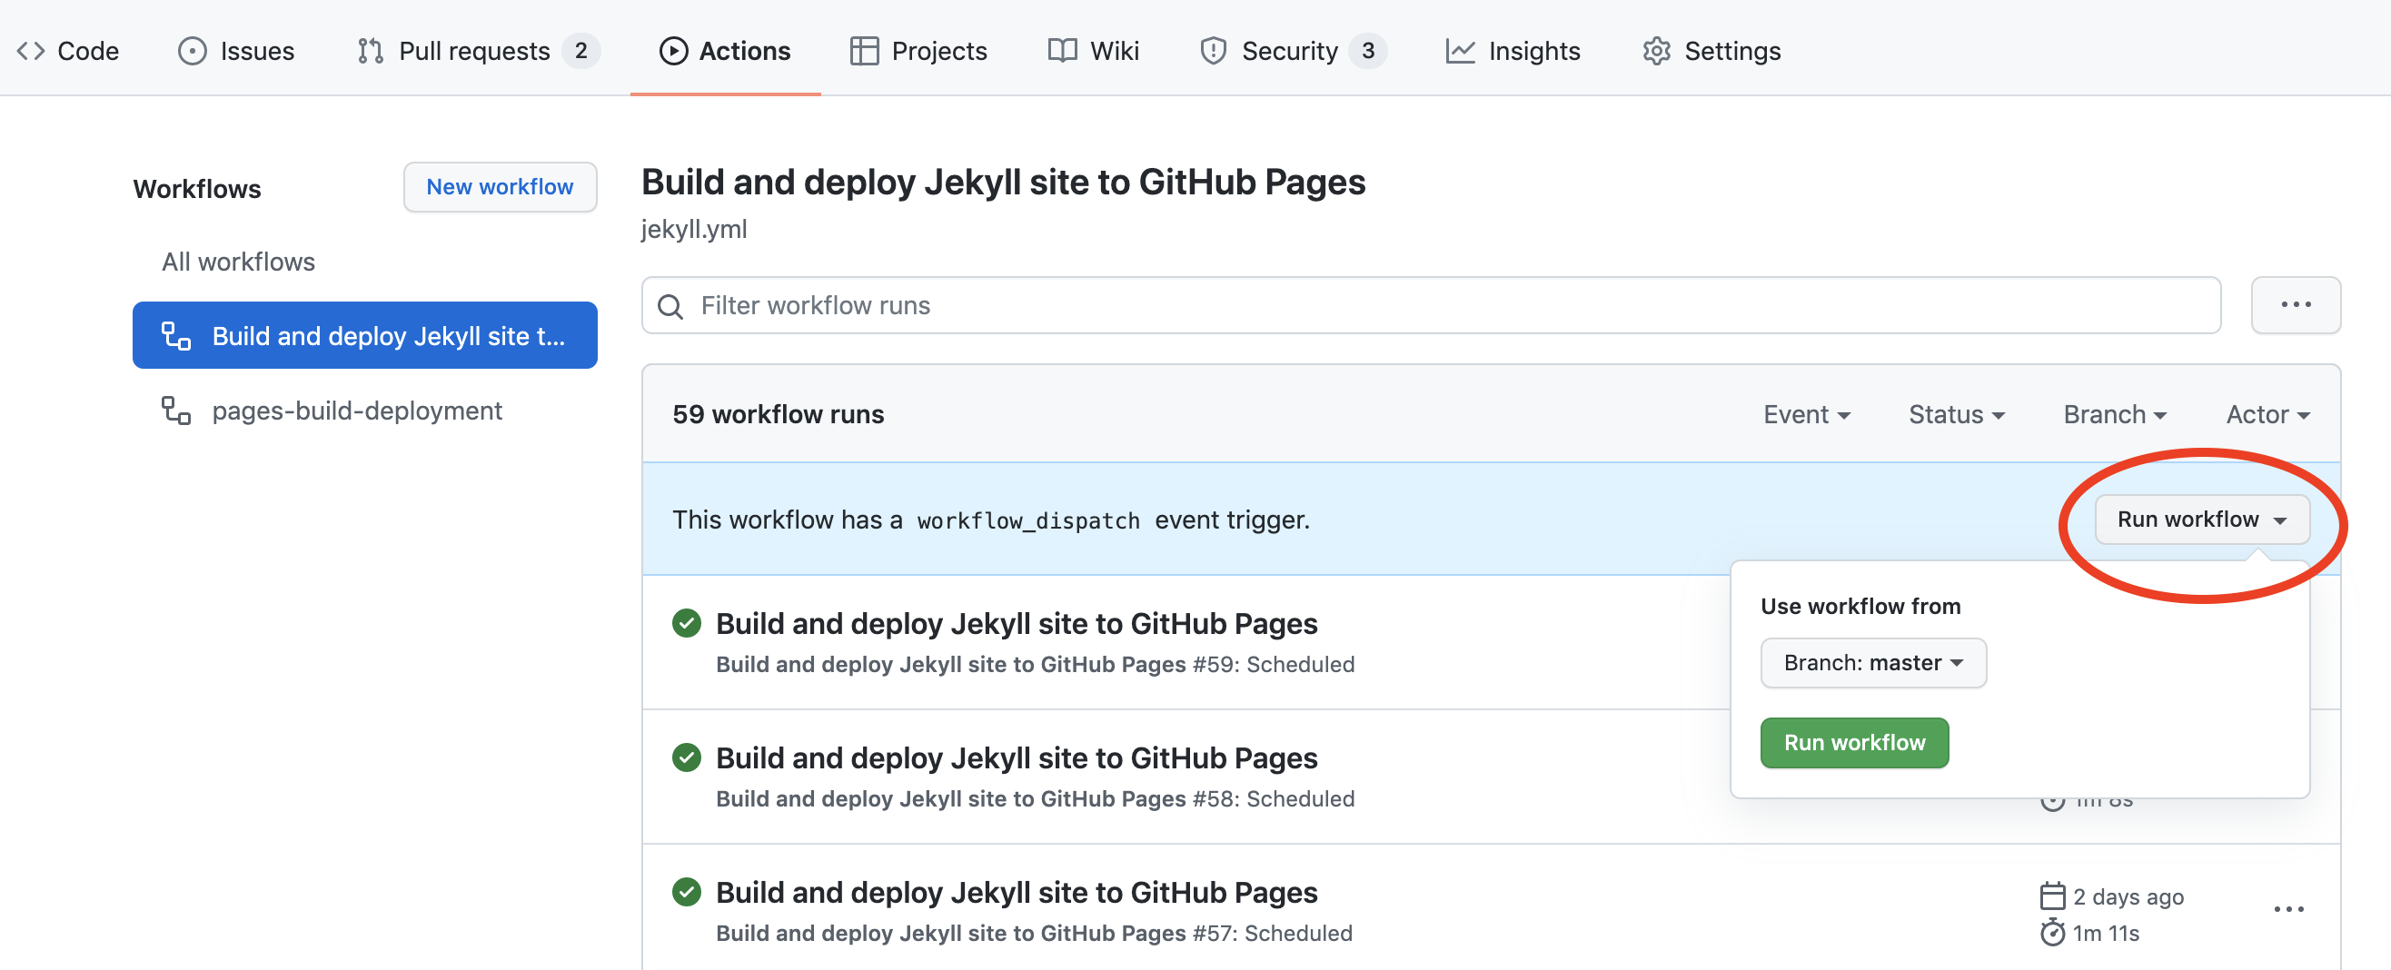Open the Code tab
Screen dimensions: 2391x970
[68, 51]
